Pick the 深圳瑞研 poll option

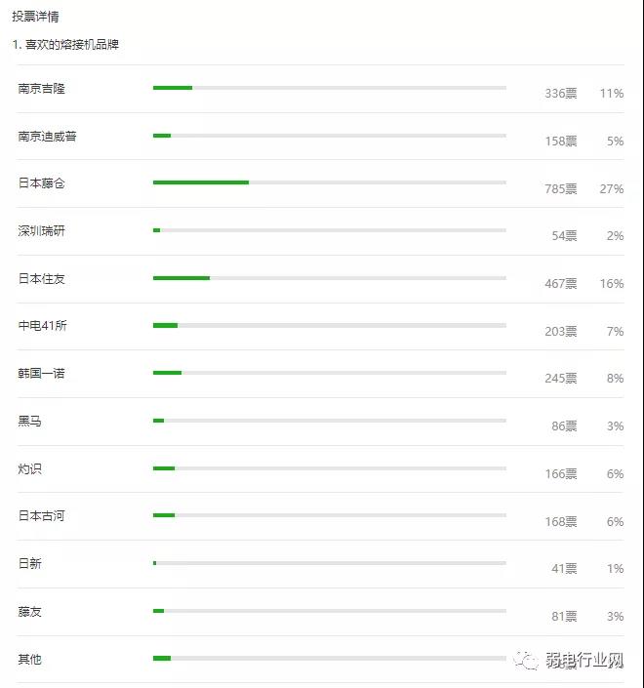click(41, 231)
